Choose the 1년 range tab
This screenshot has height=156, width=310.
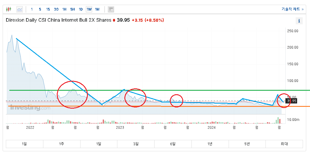[210, 144]
